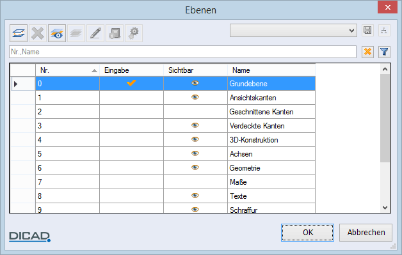This screenshot has height=255, width=402.
Task: Confirm with the OK button
Action: tap(307, 233)
